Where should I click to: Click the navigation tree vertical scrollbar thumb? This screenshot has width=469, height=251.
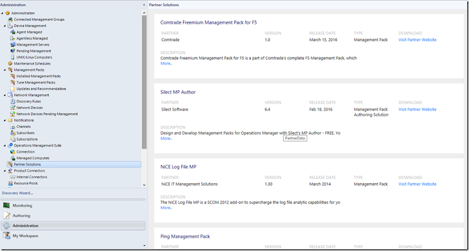pos(144,82)
